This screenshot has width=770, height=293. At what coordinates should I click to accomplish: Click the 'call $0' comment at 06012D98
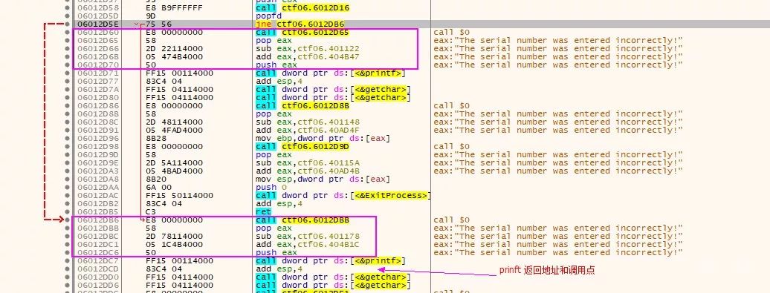pyautogui.click(x=452, y=147)
